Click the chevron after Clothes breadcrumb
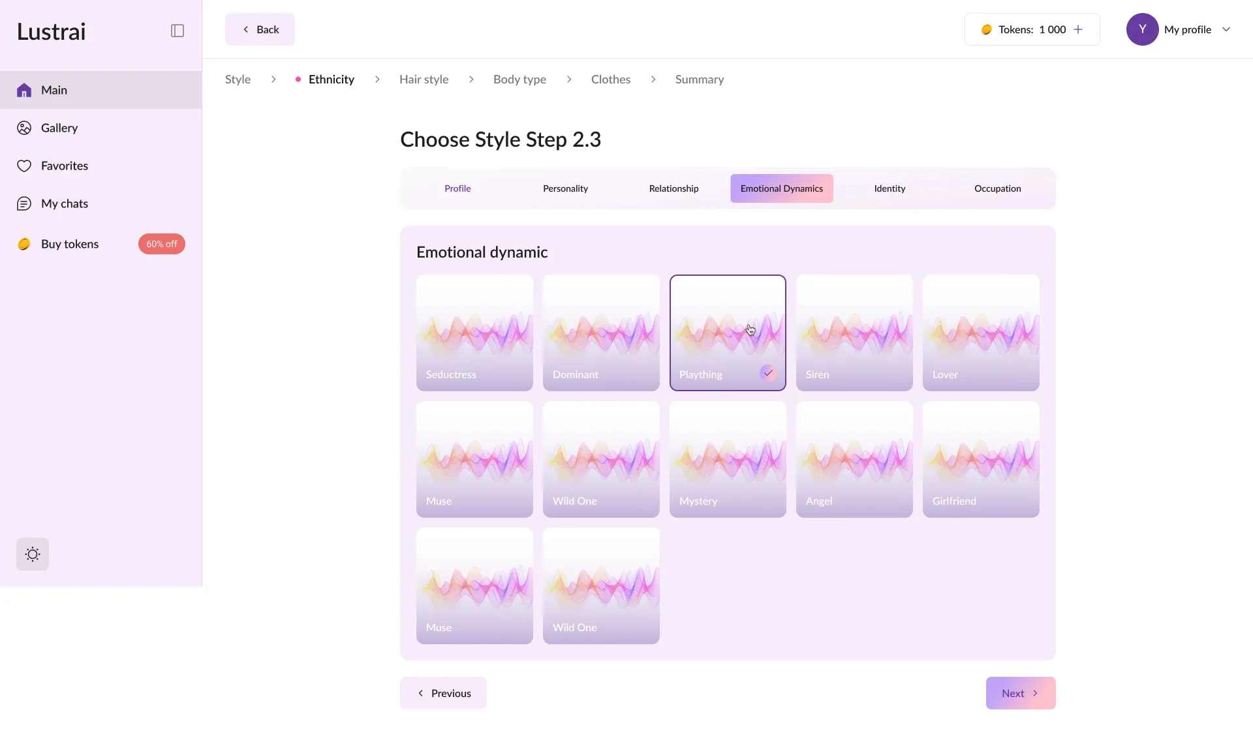Screen dimensions: 1253x729 [x=653, y=80]
